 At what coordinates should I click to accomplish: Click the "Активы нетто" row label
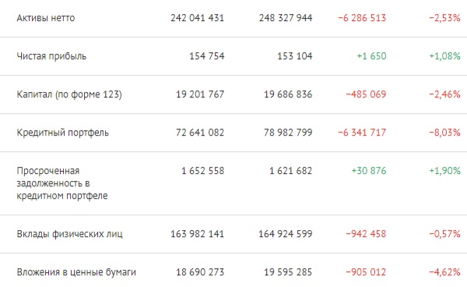pos(46,18)
